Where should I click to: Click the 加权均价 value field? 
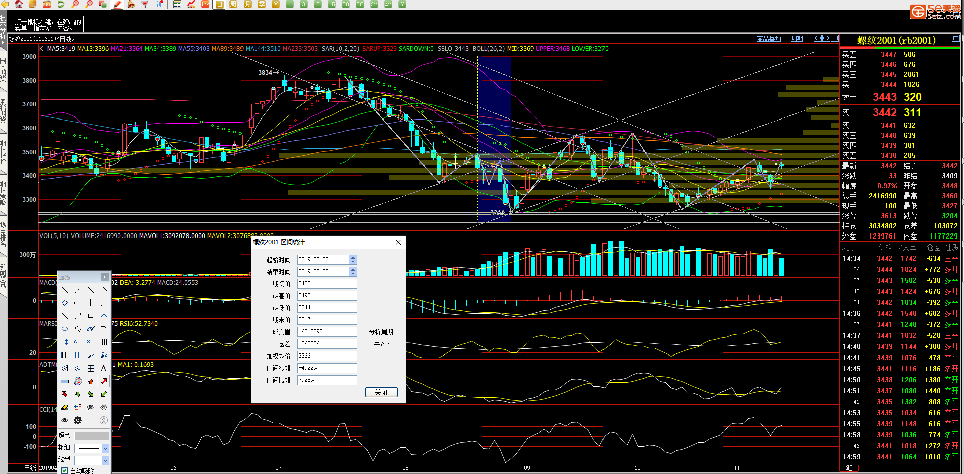pyautogui.click(x=327, y=355)
